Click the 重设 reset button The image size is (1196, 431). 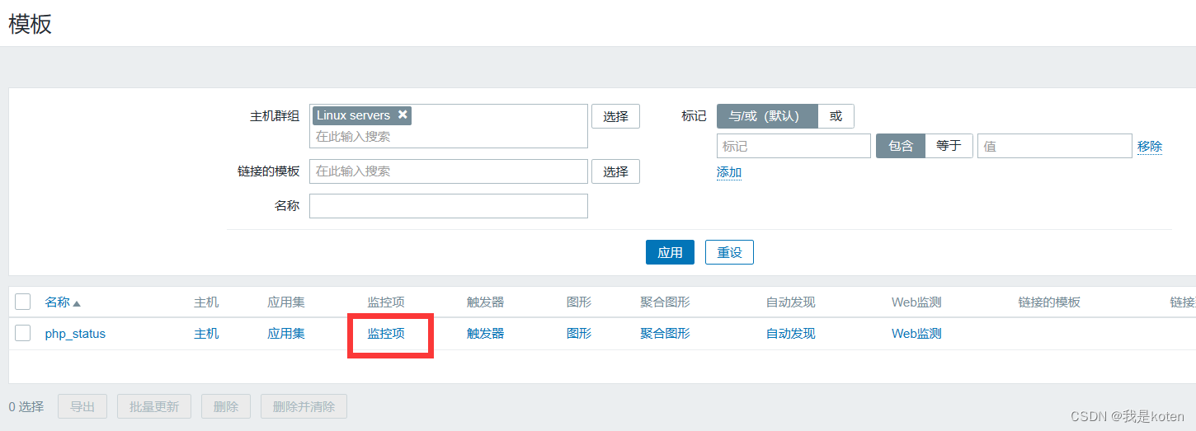[x=729, y=252]
